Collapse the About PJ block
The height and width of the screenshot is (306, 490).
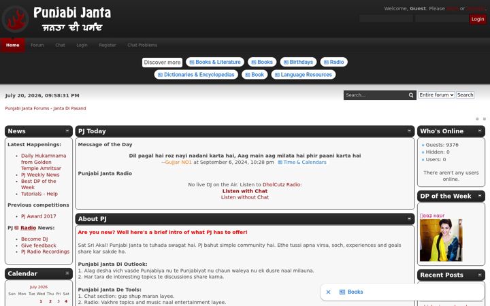click(409, 218)
